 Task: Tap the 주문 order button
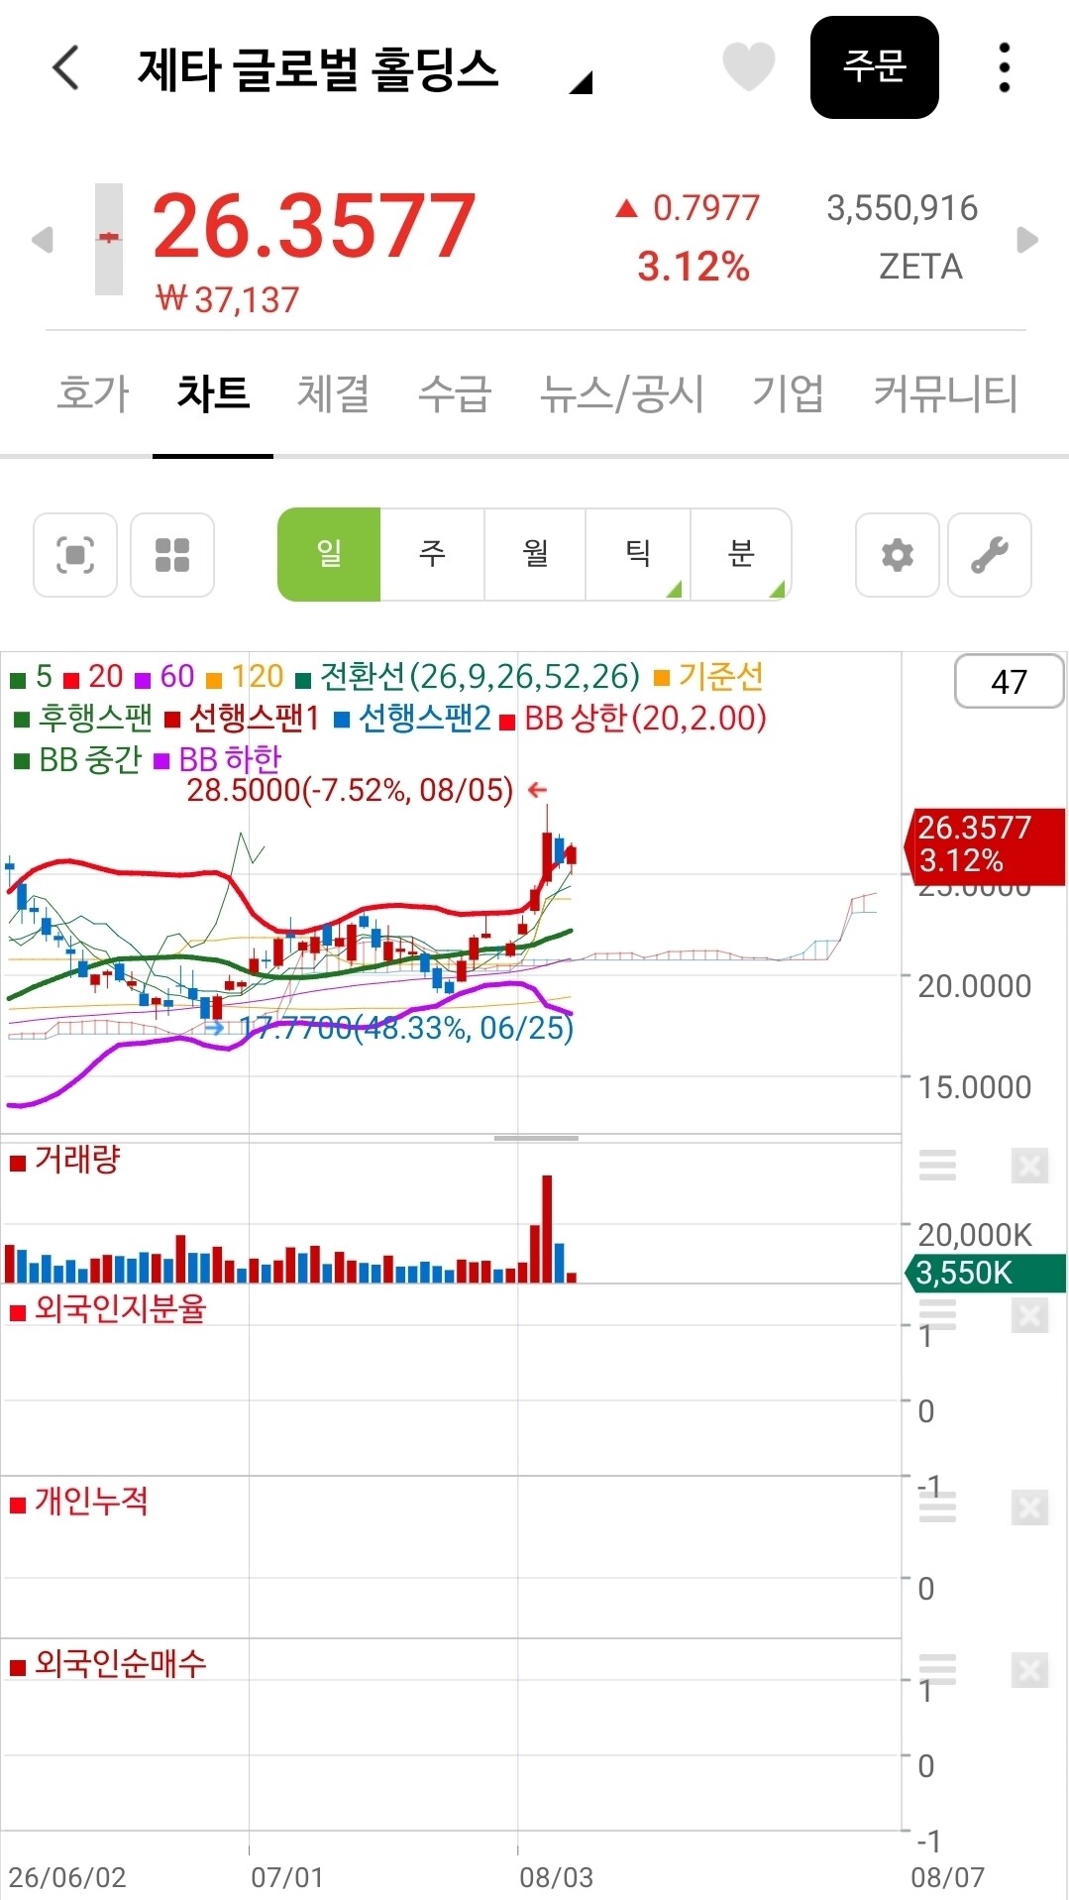tap(874, 67)
